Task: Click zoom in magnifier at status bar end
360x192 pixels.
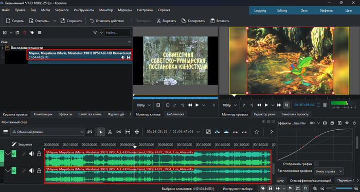Action: 356,188
